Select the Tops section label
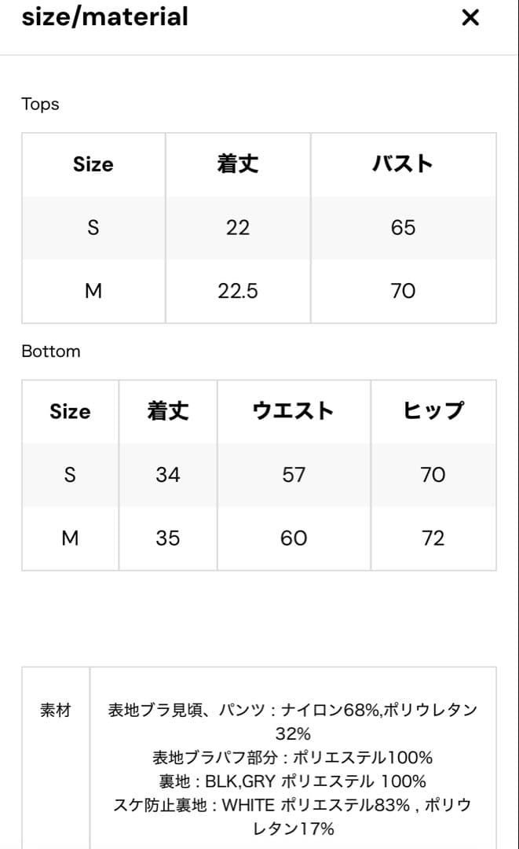519x849 pixels. pos(39,104)
